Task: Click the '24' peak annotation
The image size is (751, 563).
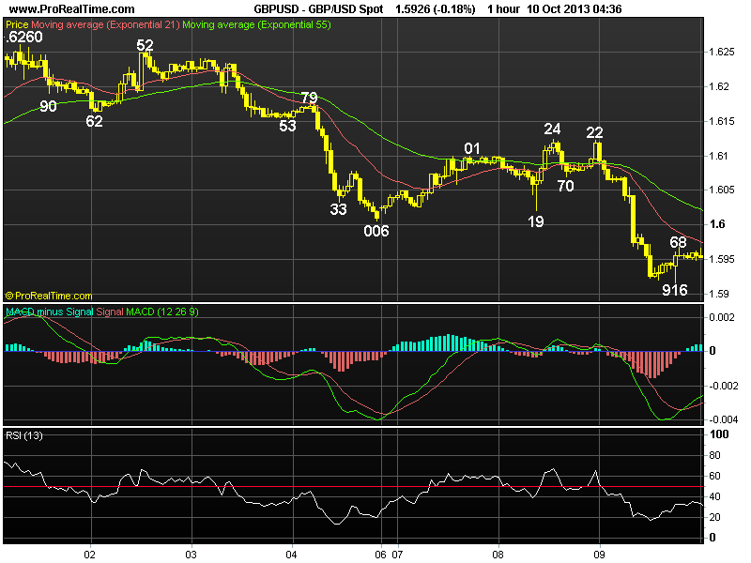Action: point(552,129)
